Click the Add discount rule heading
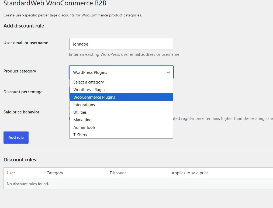 (x=24, y=26)
